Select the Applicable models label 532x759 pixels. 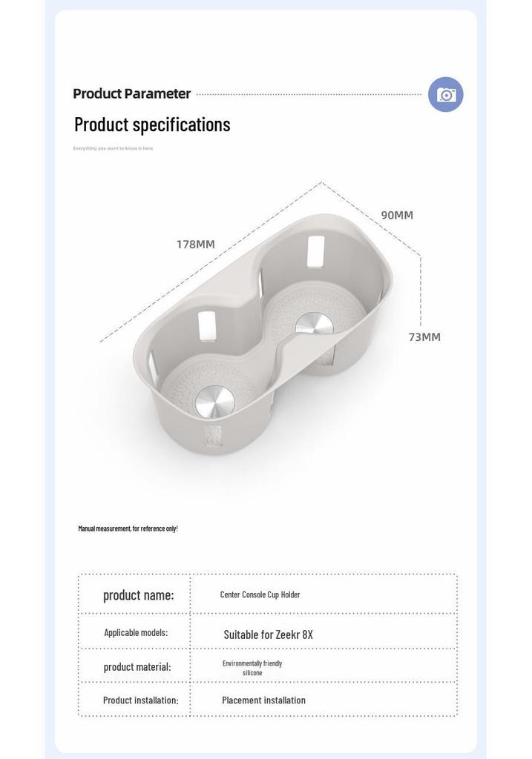136,632
